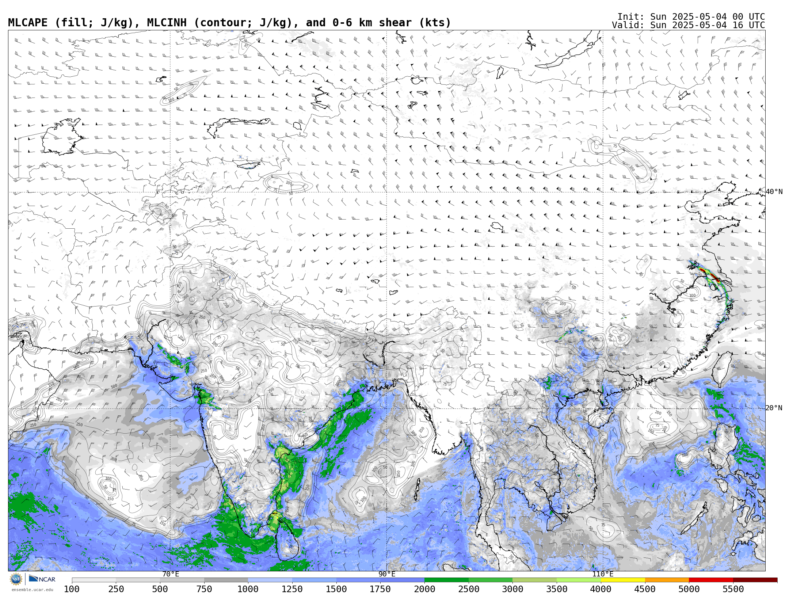Select the dark green 2000–2500 colorbar segment
The height and width of the screenshot is (594, 789).
tap(446, 580)
